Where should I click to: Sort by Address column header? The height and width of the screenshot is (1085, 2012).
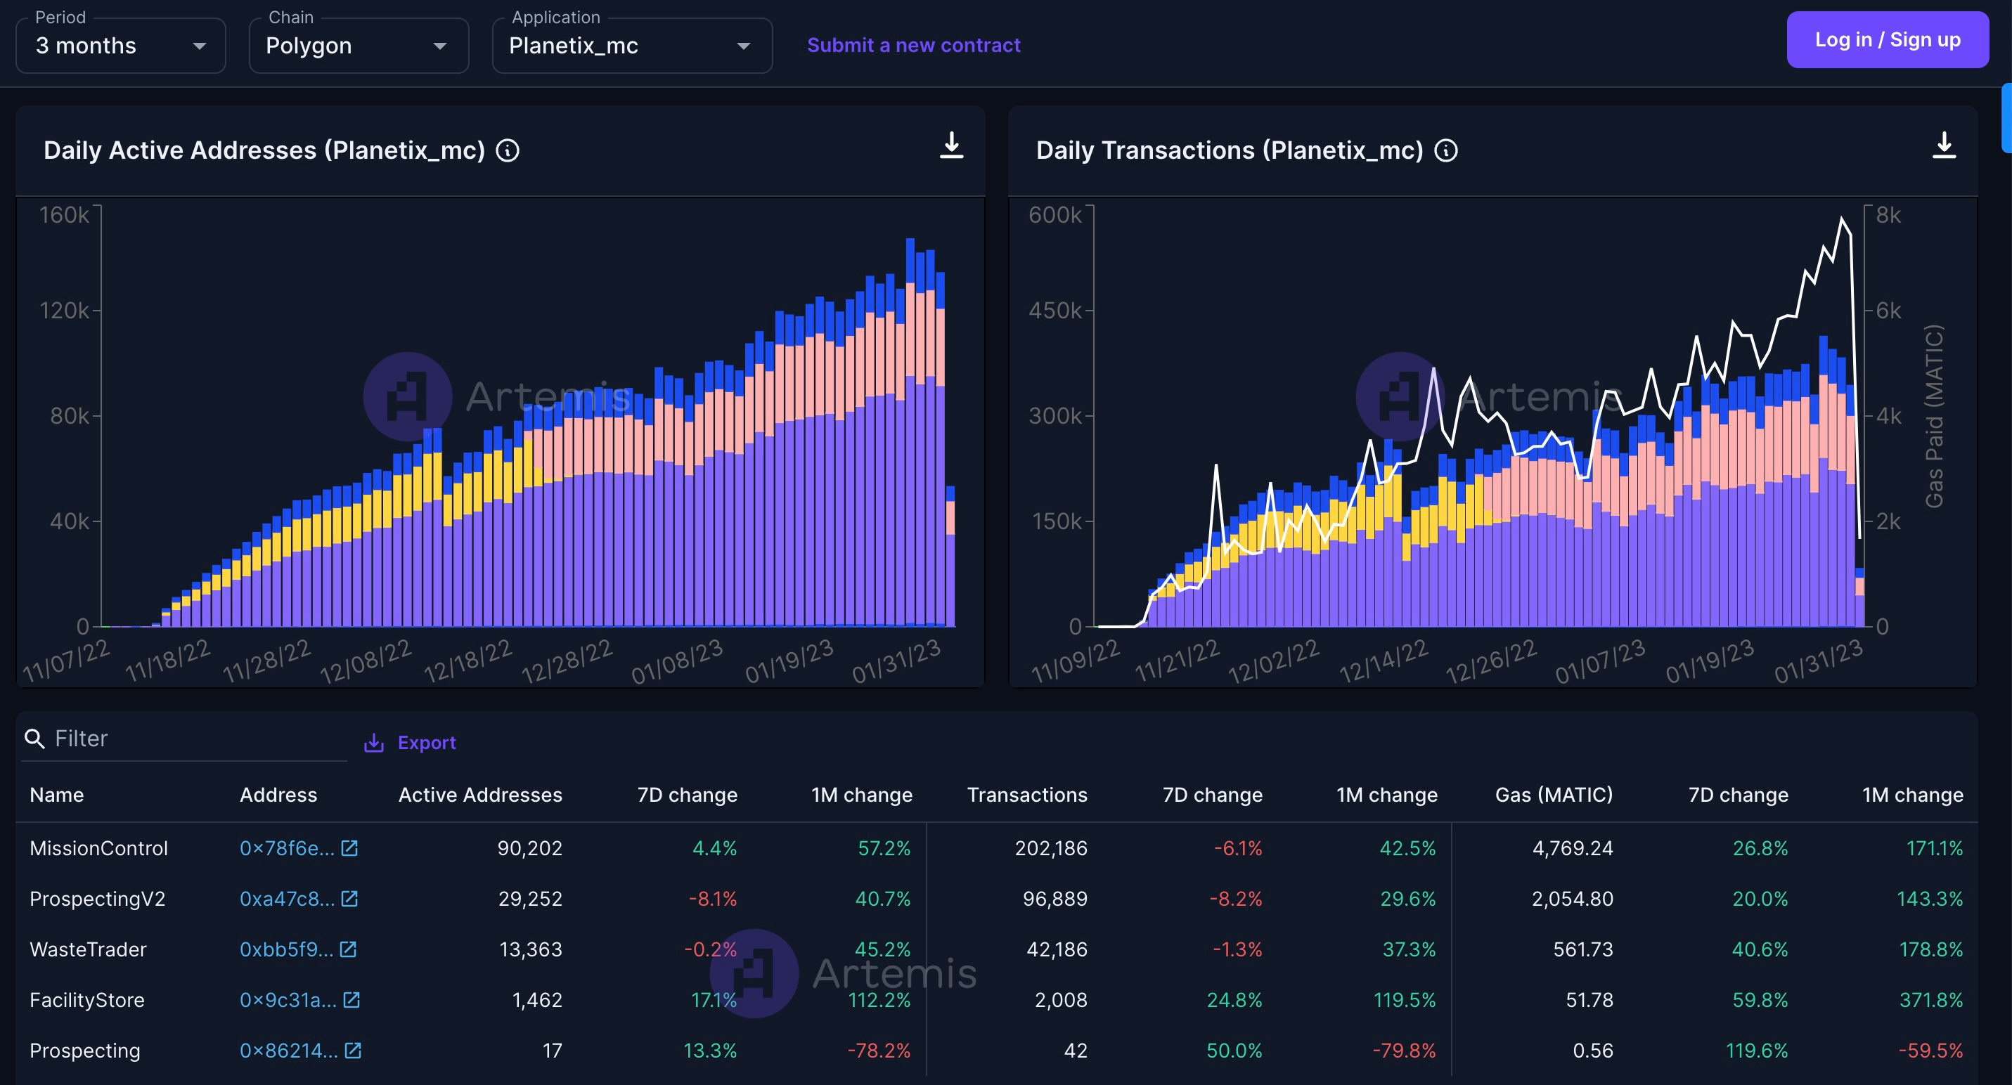point(278,795)
